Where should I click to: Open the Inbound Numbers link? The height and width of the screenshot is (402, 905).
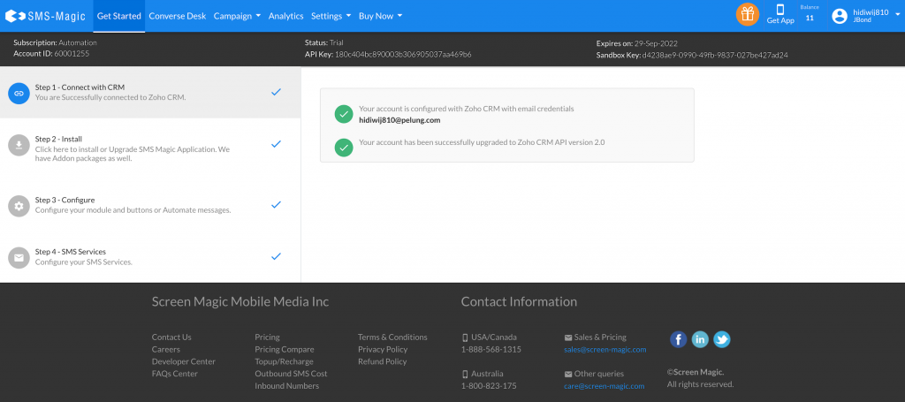(287, 386)
